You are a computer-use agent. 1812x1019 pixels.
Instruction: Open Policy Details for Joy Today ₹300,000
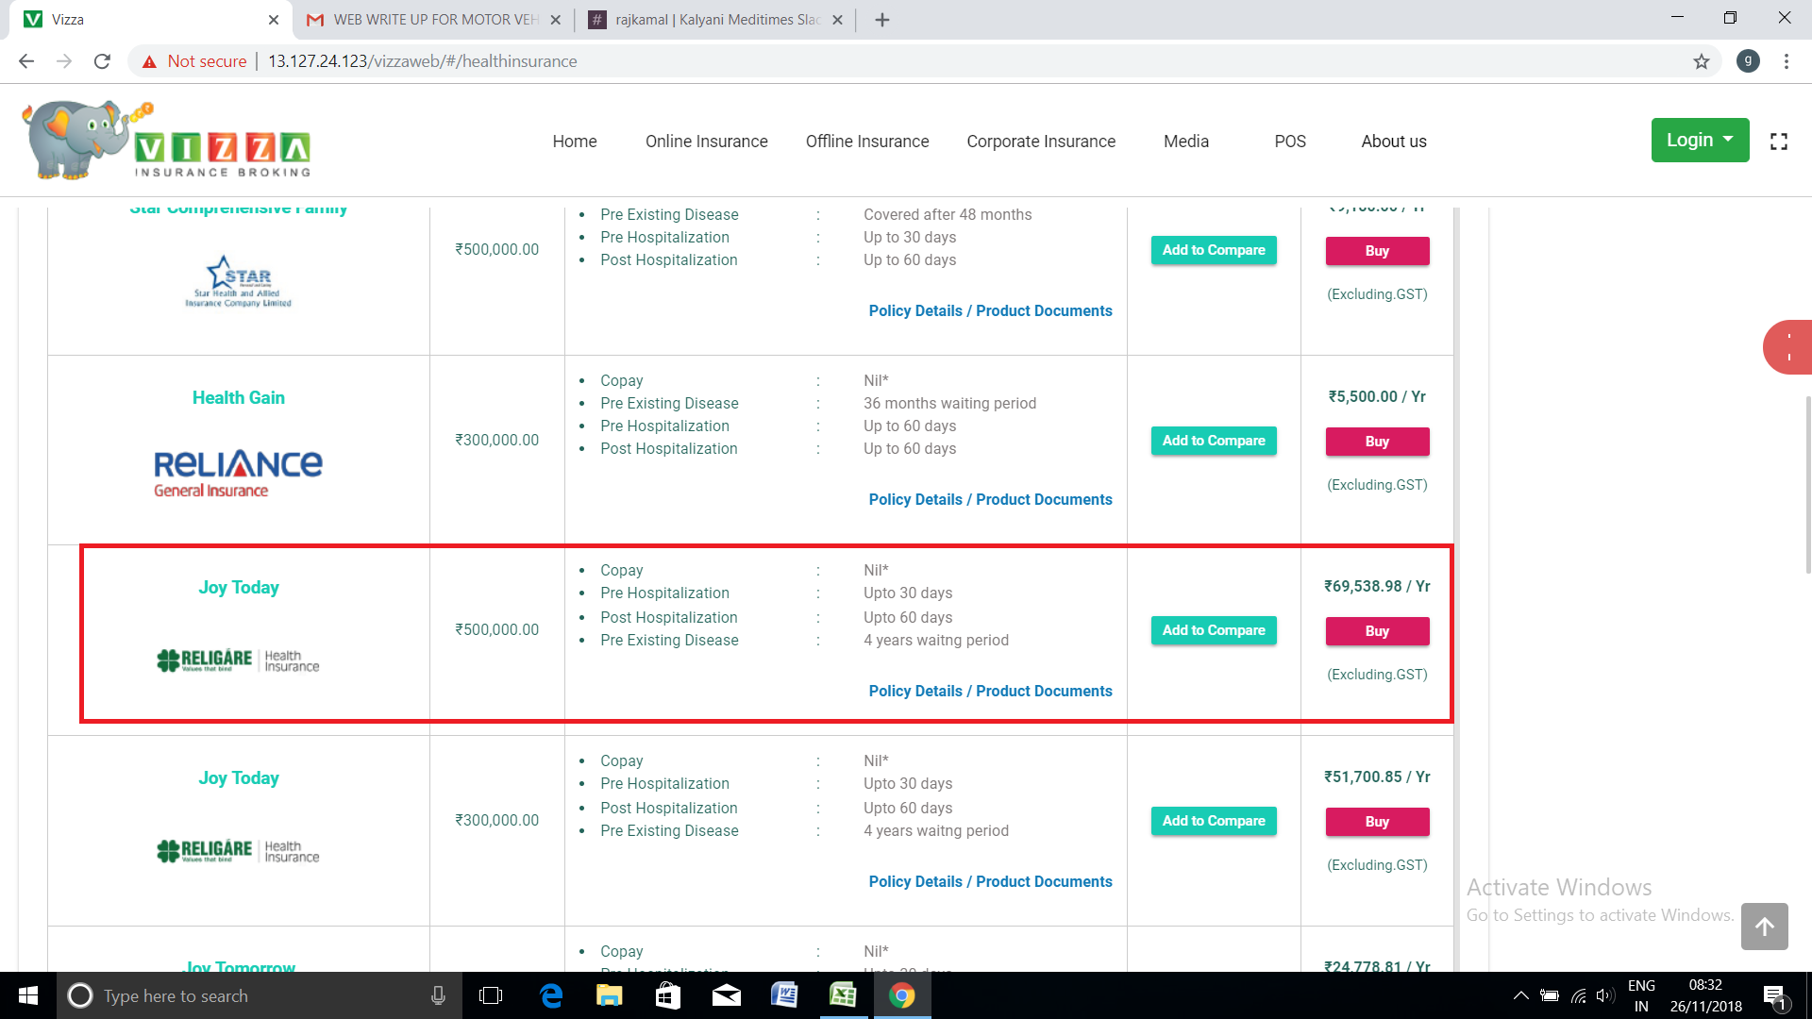(990, 881)
